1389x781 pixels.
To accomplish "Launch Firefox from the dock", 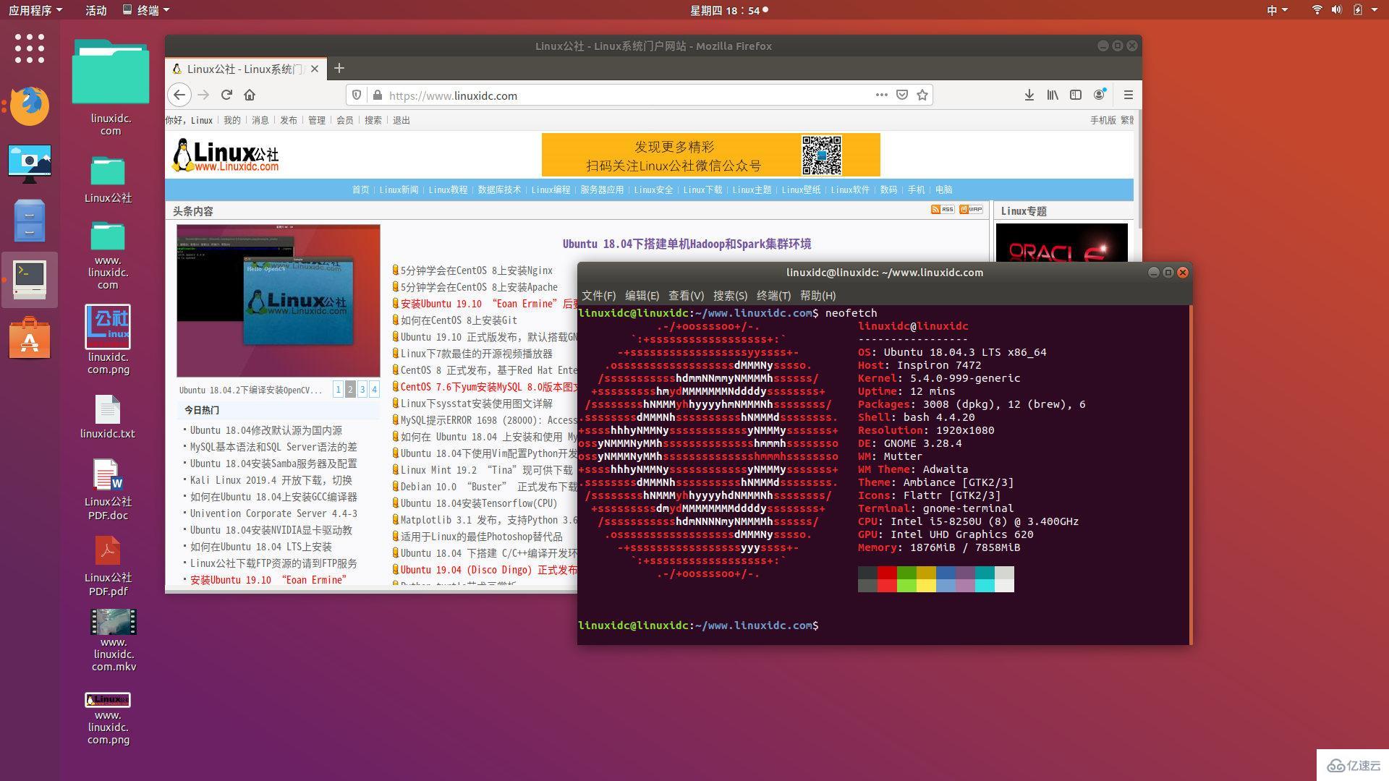I will tap(30, 106).
